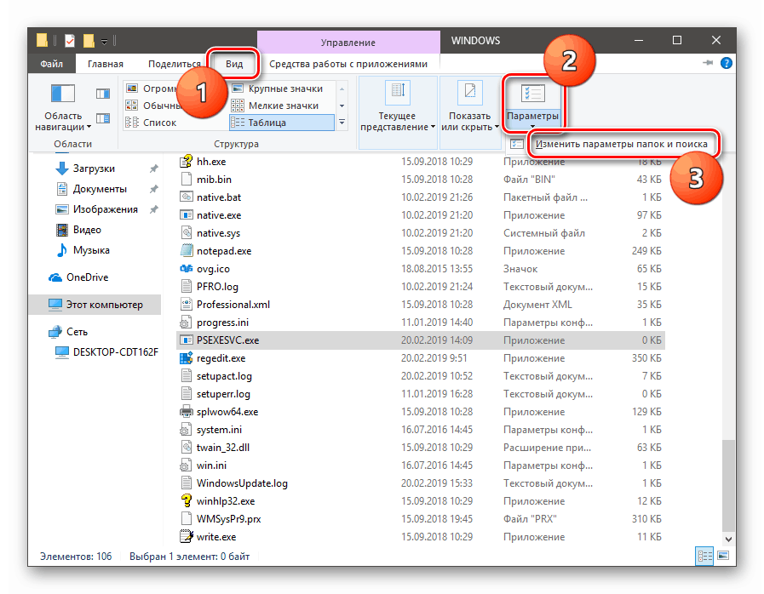764x594 pixels.
Task: Click the hh.exe file icon
Action: pos(187,162)
